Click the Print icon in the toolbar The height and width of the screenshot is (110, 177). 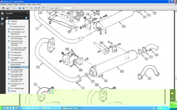pyautogui.click(x=3, y=8)
